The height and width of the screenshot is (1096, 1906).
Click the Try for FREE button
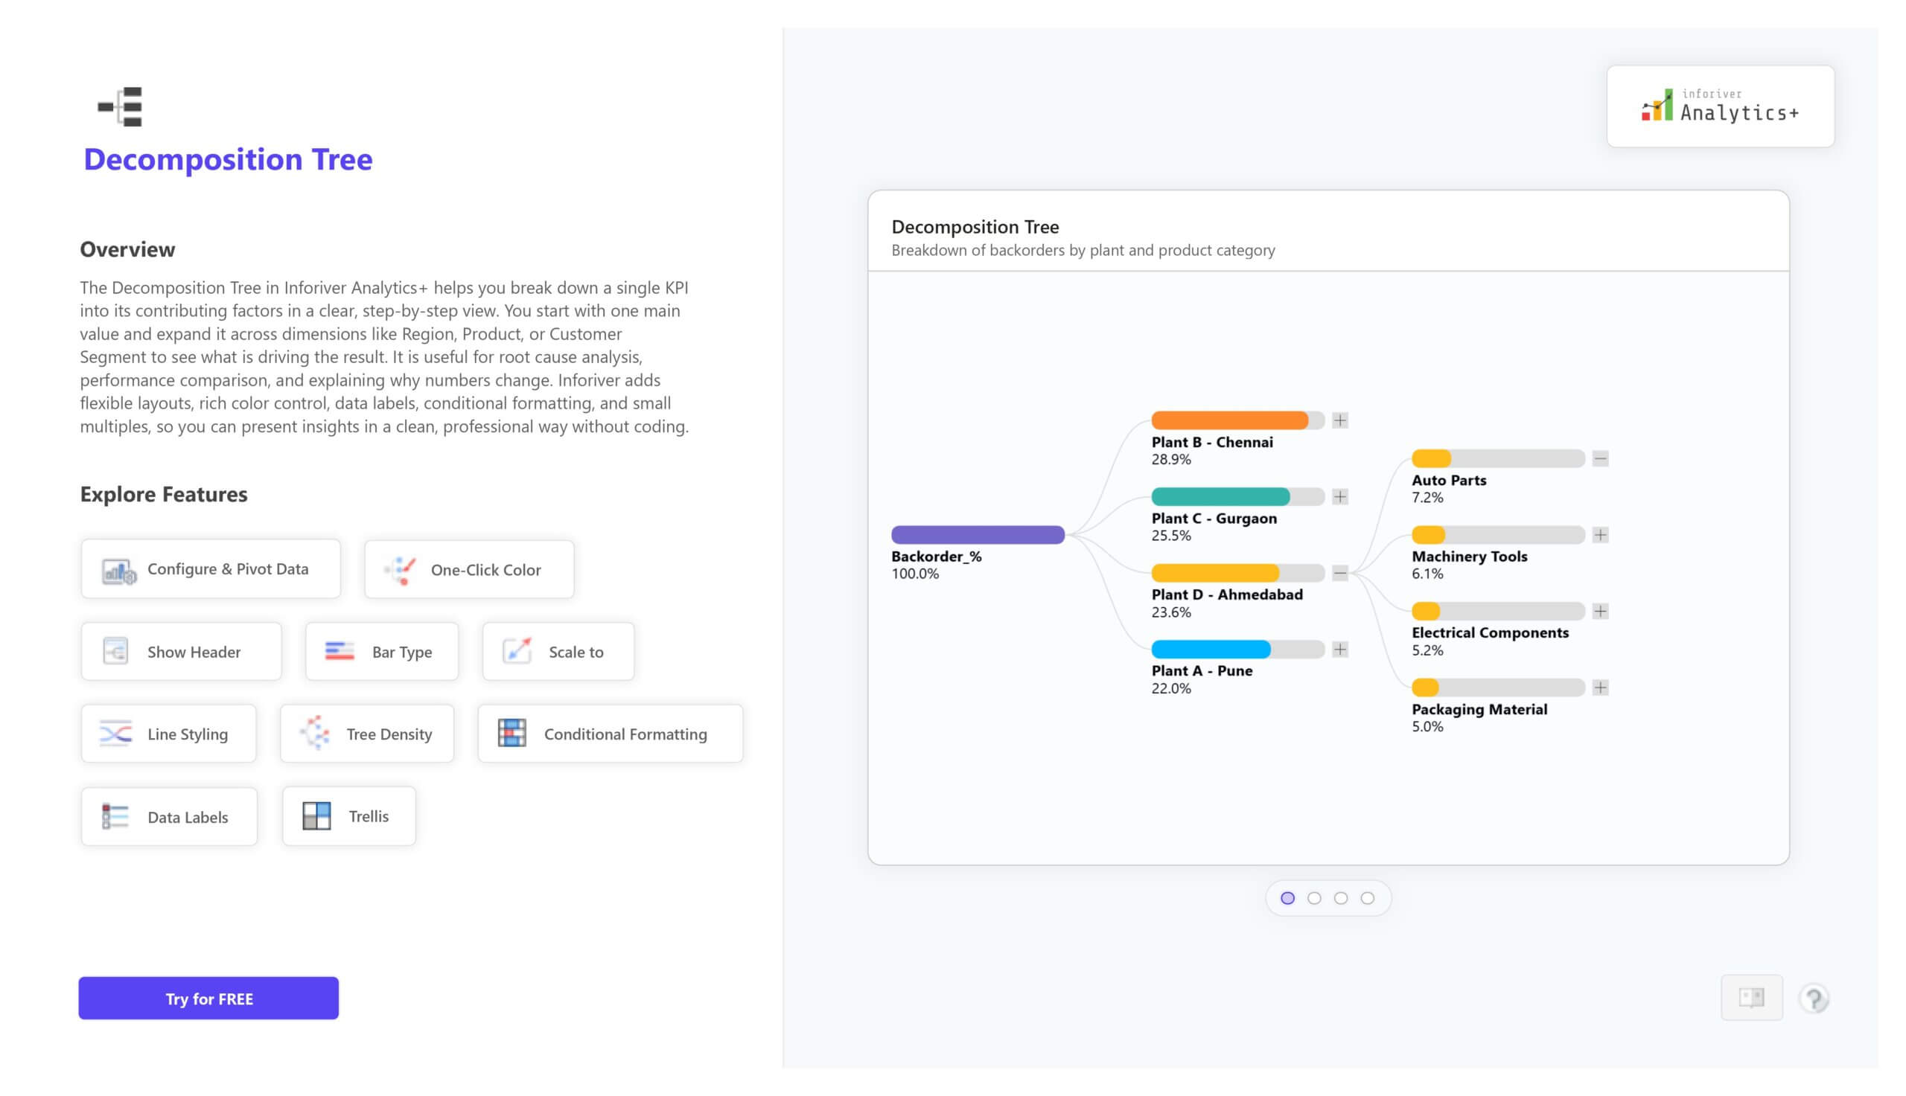coord(208,999)
